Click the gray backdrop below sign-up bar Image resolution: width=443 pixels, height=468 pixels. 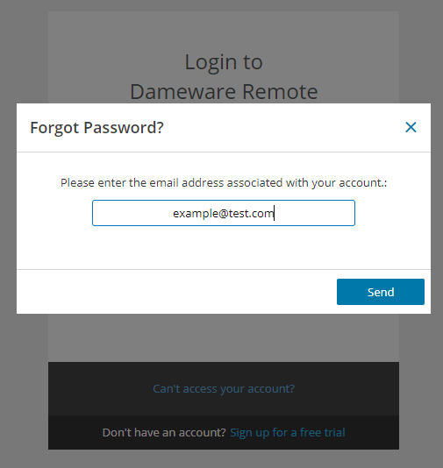pyautogui.click(x=224, y=459)
